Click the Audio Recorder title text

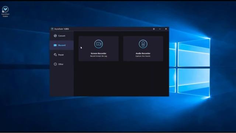tap(143, 53)
